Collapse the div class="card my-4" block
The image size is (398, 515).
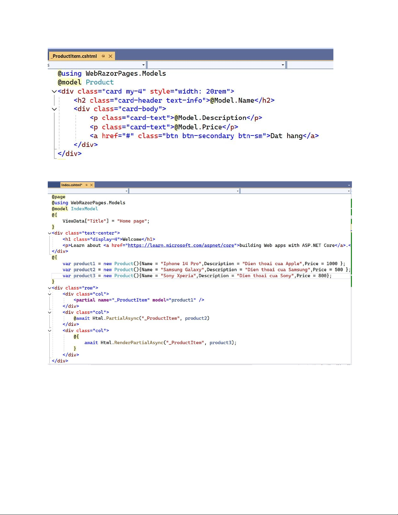(54, 92)
